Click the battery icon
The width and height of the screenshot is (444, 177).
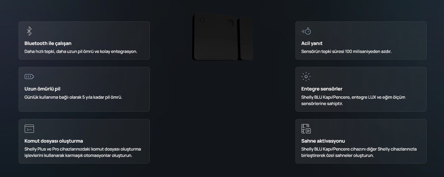click(x=29, y=77)
